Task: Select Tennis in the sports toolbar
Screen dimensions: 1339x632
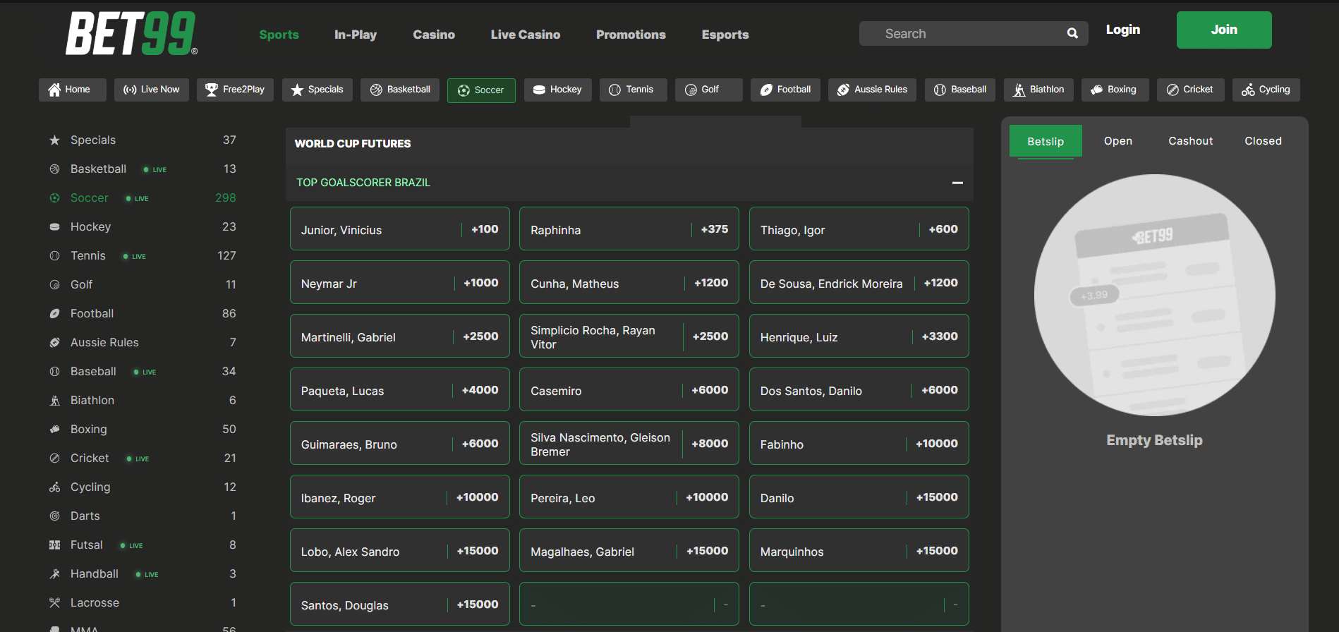Action: [634, 90]
